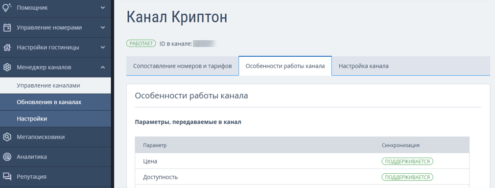
Task: Click the Метапоисковики search icon
Action: tap(7, 137)
